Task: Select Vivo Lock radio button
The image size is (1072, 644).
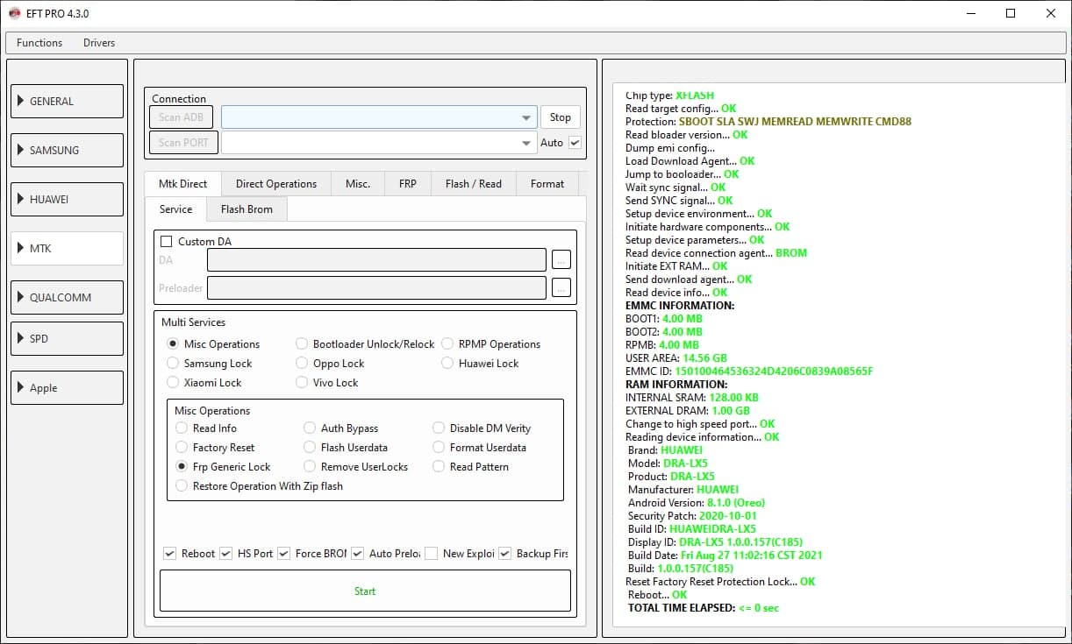Action: (302, 383)
